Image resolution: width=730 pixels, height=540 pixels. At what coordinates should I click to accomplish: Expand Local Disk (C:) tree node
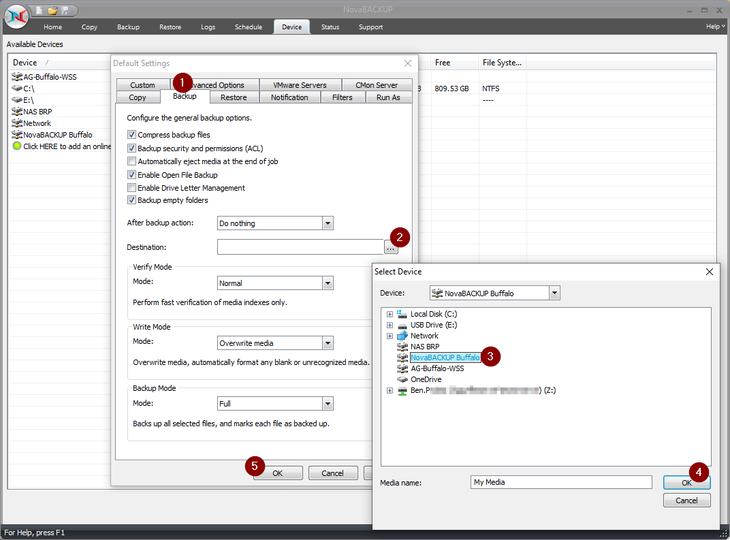click(x=390, y=314)
